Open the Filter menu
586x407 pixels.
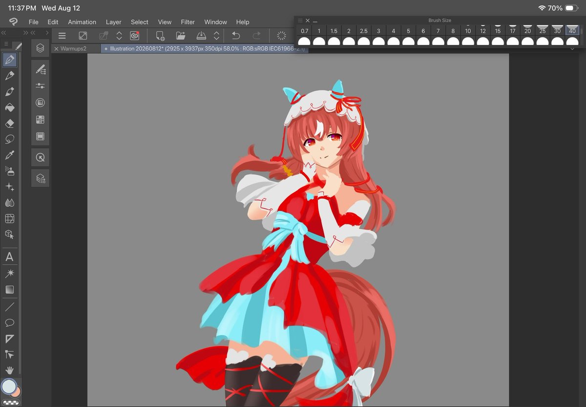point(188,22)
